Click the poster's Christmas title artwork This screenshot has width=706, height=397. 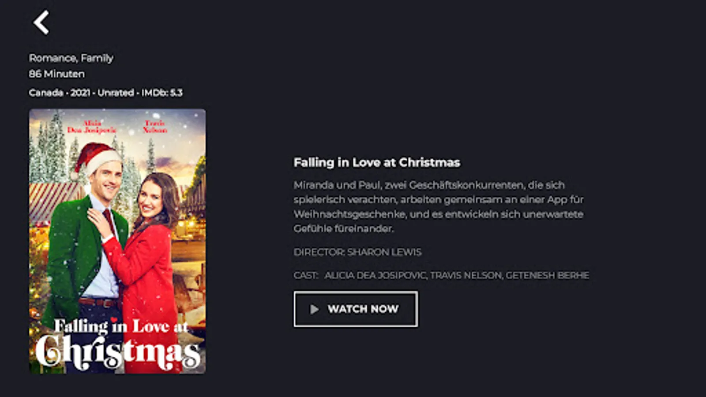click(118, 354)
